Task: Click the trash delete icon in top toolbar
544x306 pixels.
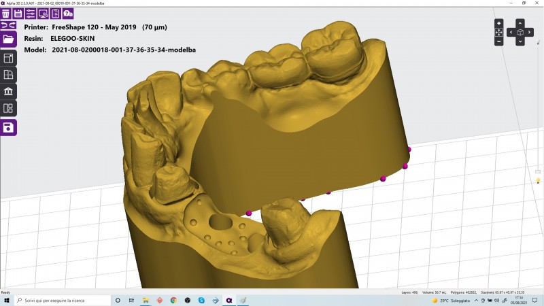Action: [x=5, y=14]
